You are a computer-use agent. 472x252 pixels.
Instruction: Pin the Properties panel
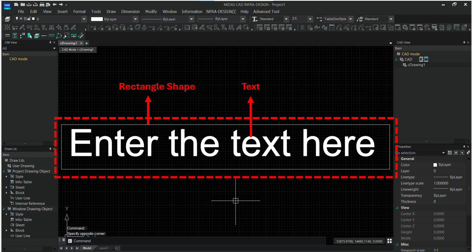click(x=464, y=147)
